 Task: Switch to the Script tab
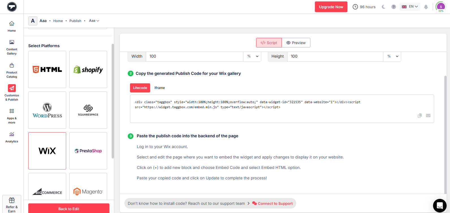pos(269,43)
